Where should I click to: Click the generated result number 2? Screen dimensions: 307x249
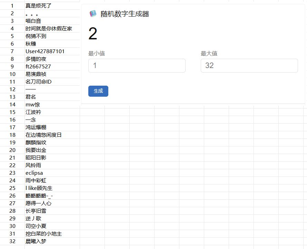tap(93, 33)
